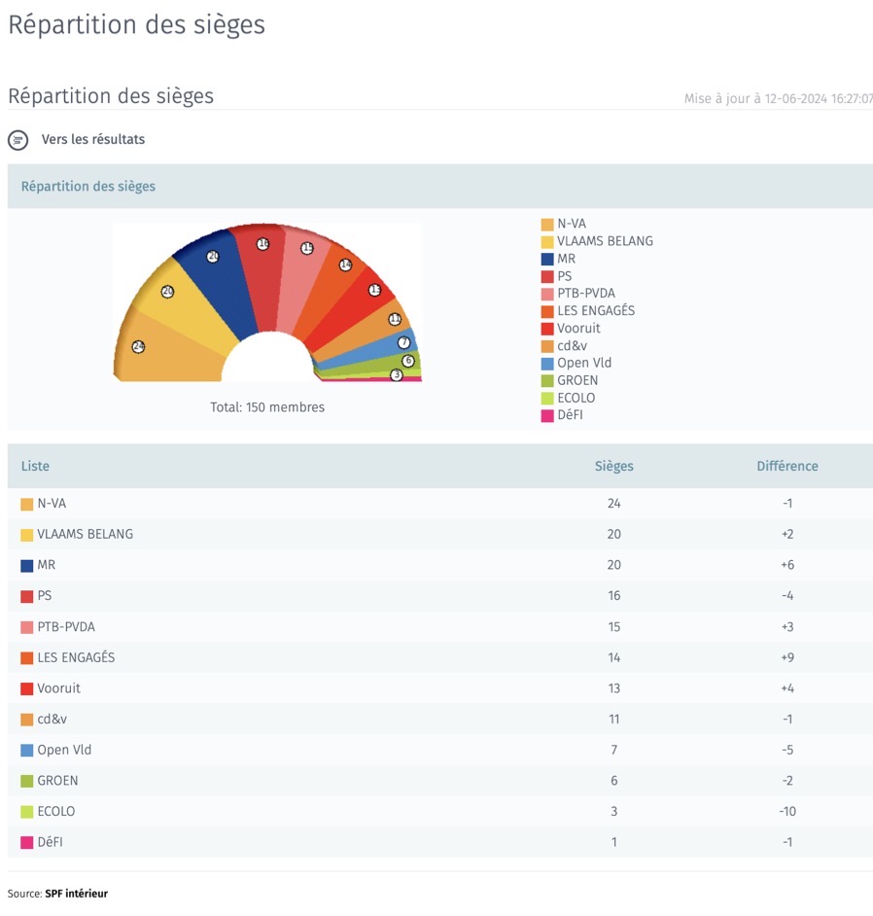The image size is (873, 916).
Task: Click the +6 difference for MR
Action: coord(787,565)
